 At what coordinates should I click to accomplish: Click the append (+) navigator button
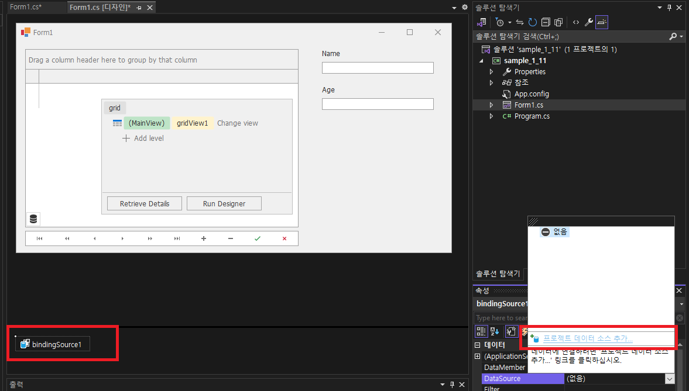click(x=204, y=238)
